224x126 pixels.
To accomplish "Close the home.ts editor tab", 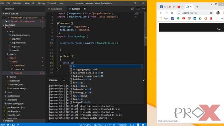I will coord(85,9).
